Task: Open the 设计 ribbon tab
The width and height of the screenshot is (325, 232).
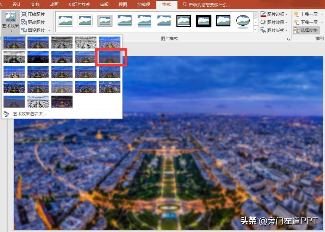Action: tap(17, 5)
